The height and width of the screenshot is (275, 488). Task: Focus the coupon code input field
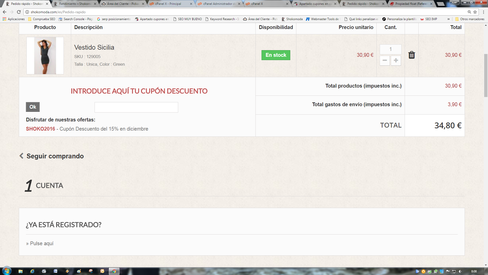(x=136, y=107)
